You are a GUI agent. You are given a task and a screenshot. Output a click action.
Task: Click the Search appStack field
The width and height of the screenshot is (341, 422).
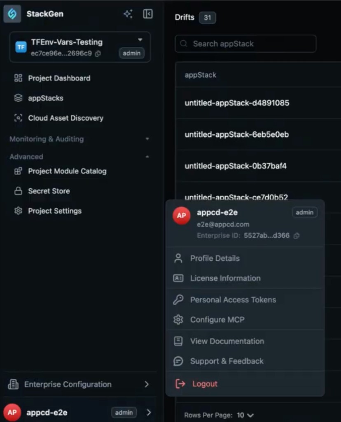245,44
